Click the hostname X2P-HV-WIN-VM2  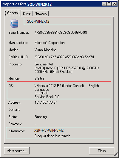pos(49,131)
